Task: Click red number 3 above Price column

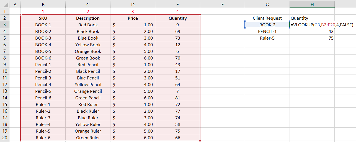Action: click(133, 11)
